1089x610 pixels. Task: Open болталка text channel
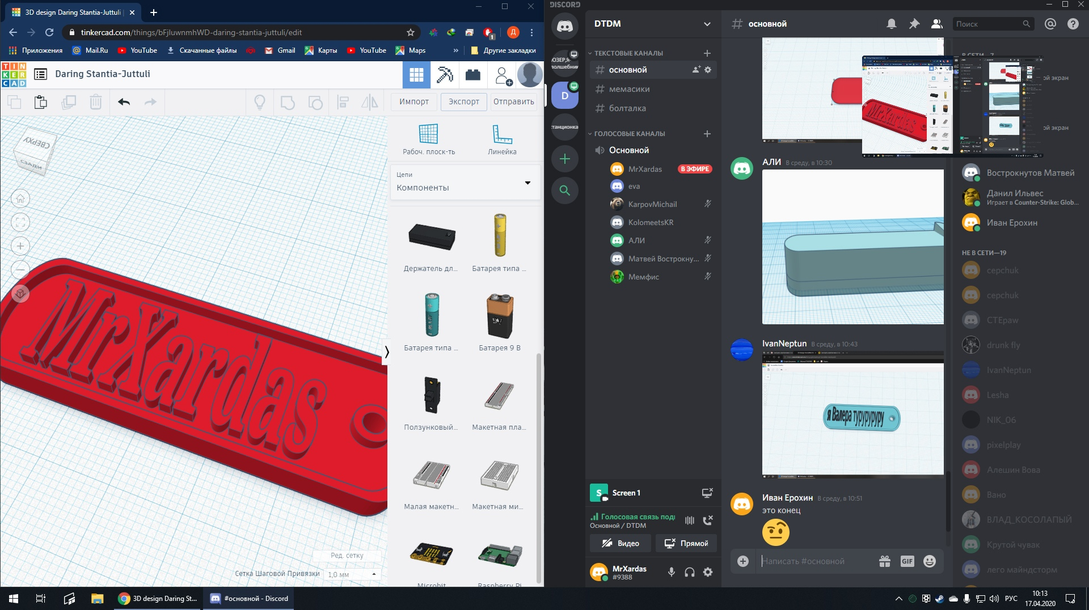pos(653,108)
